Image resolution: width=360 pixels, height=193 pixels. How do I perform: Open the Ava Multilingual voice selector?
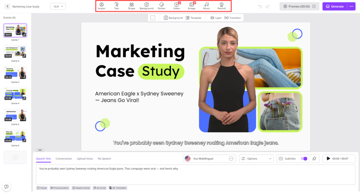[x=209, y=159]
